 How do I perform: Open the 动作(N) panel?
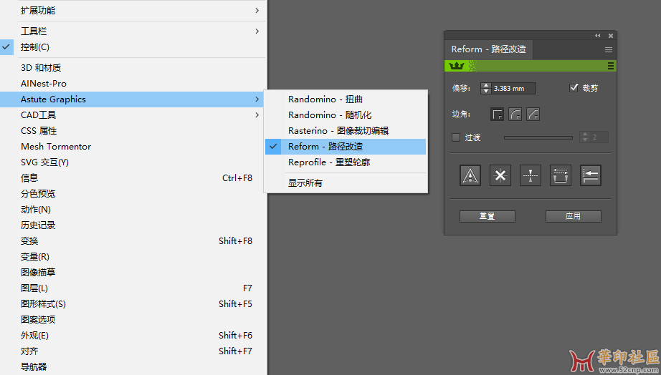[133, 210]
